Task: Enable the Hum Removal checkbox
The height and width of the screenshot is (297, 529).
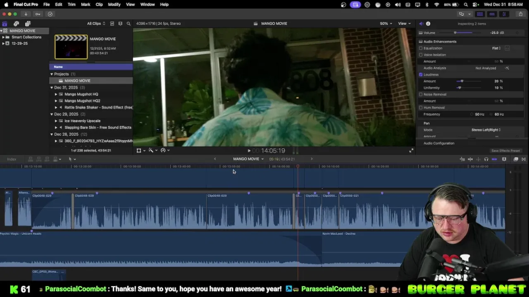Action: pyautogui.click(x=421, y=108)
